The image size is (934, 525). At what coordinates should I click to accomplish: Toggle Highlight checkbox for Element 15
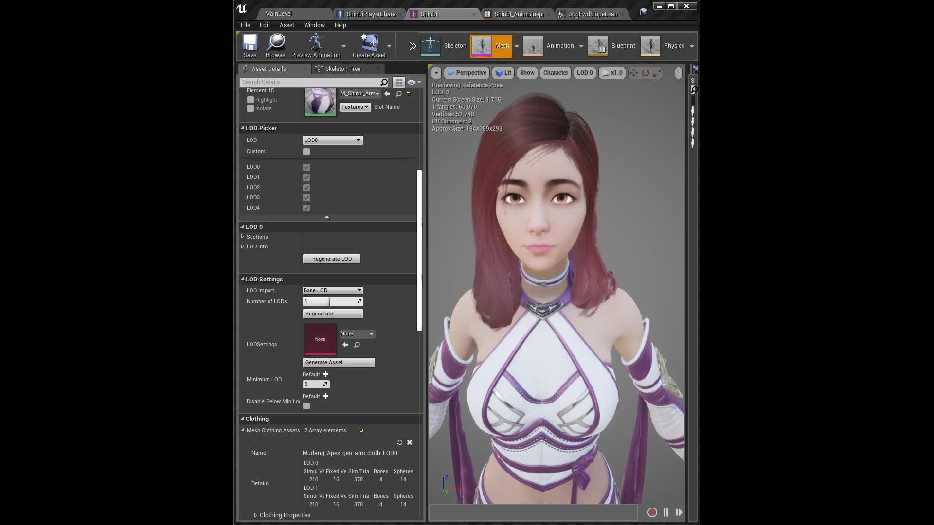(251, 100)
